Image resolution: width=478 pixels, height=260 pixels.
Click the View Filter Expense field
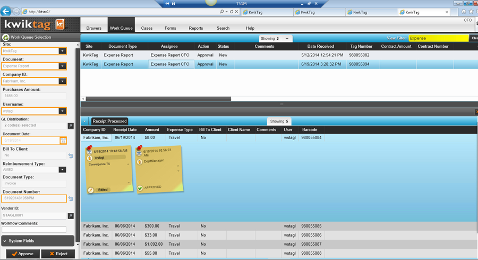(438, 38)
